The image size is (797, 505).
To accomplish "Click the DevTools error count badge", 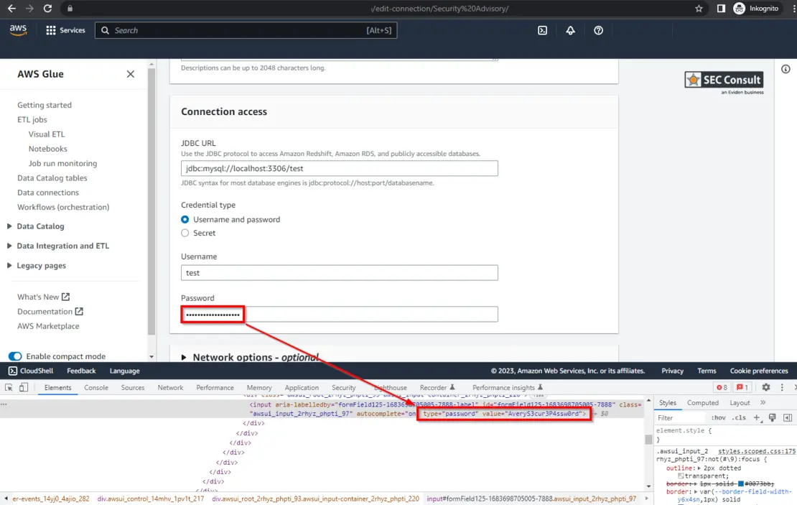I will click(722, 387).
